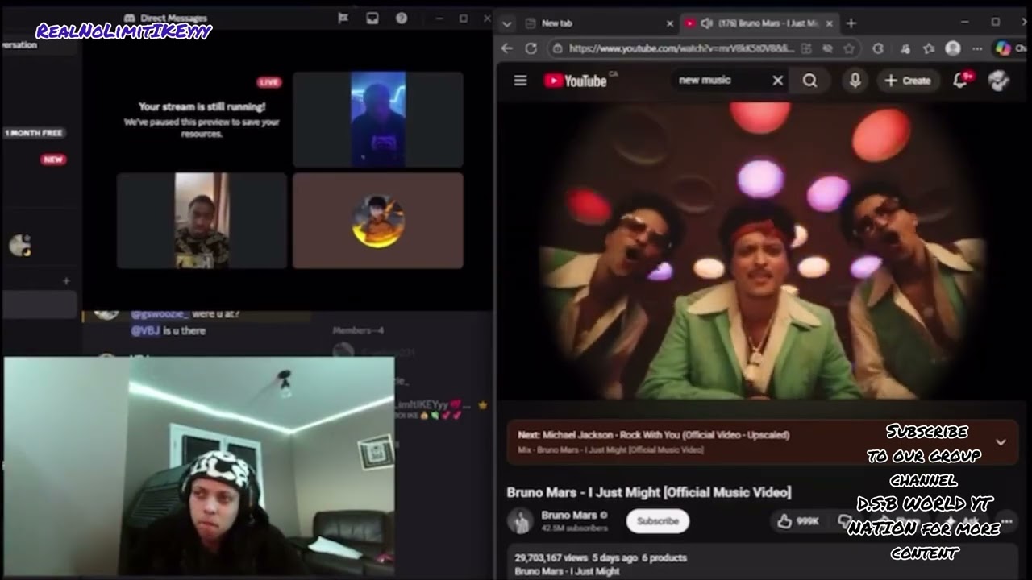1032x580 pixels.
Task: Reload the YouTube page
Action: [531, 48]
